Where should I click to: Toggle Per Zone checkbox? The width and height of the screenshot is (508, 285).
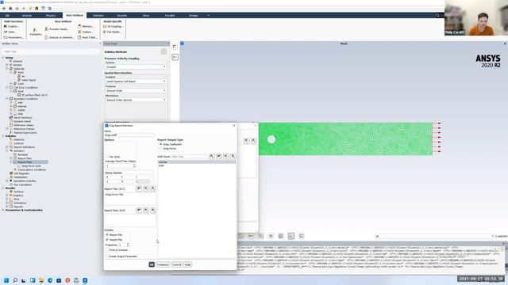107,157
